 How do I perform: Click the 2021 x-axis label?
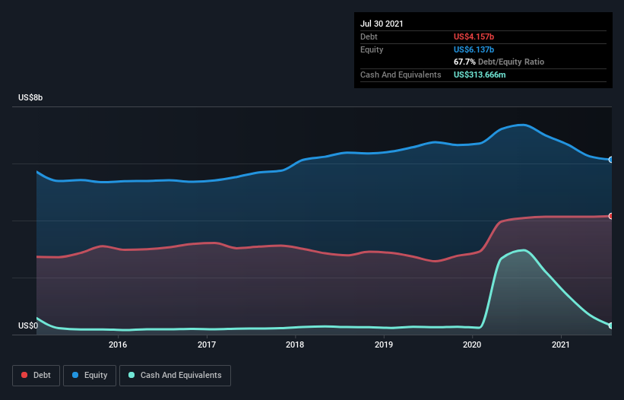pos(561,344)
